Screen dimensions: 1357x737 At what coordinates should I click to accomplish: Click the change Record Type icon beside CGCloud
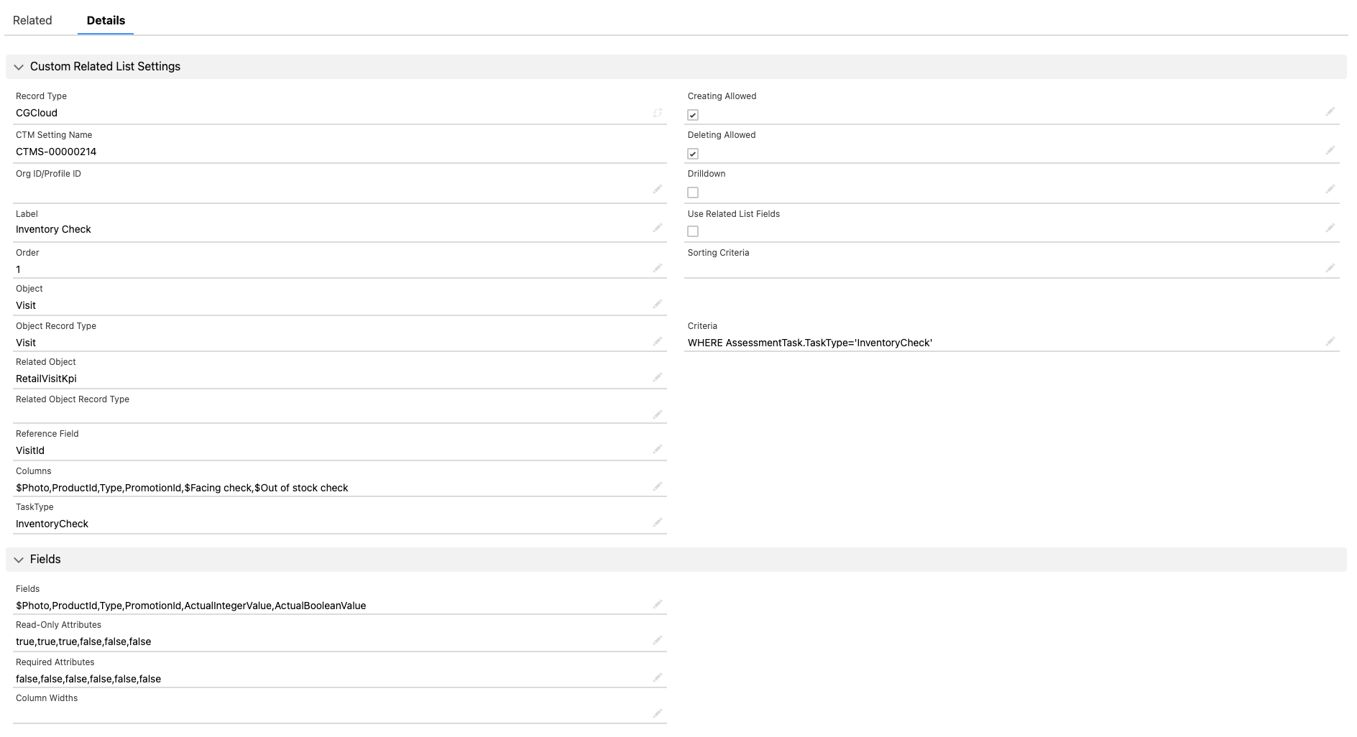click(x=658, y=111)
